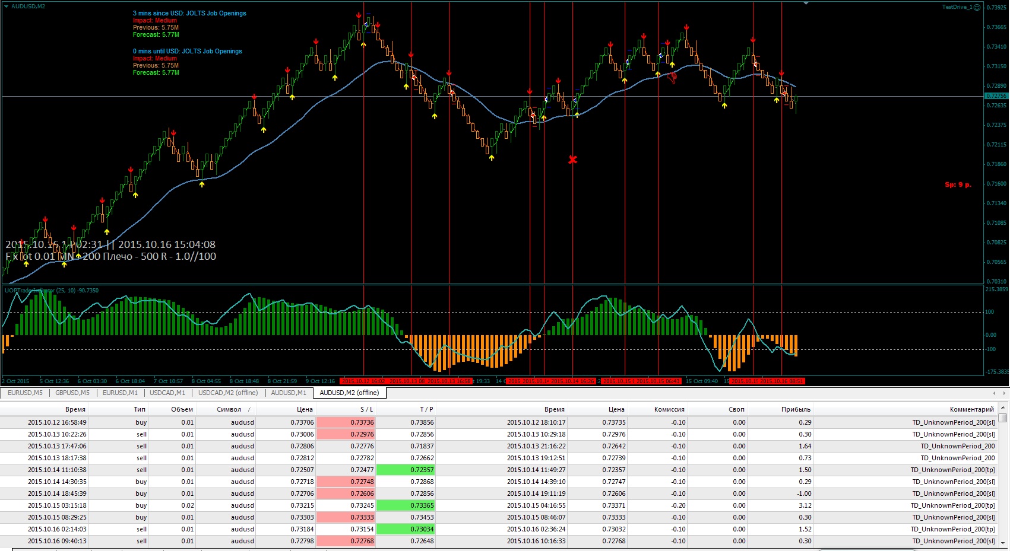The height and width of the screenshot is (551, 1010).
Task: Click the 15 Oct 09:40 time axis label
Action: 702,381
